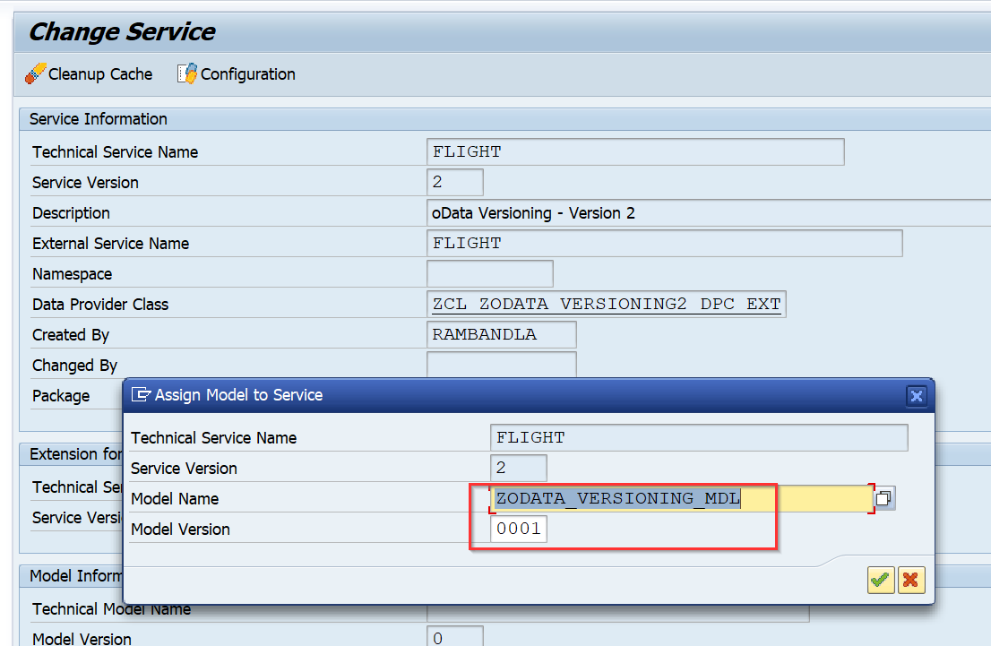Image resolution: width=991 pixels, height=646 pixels.
Task: Open value help for Model Name
Action: coord(883,498)
